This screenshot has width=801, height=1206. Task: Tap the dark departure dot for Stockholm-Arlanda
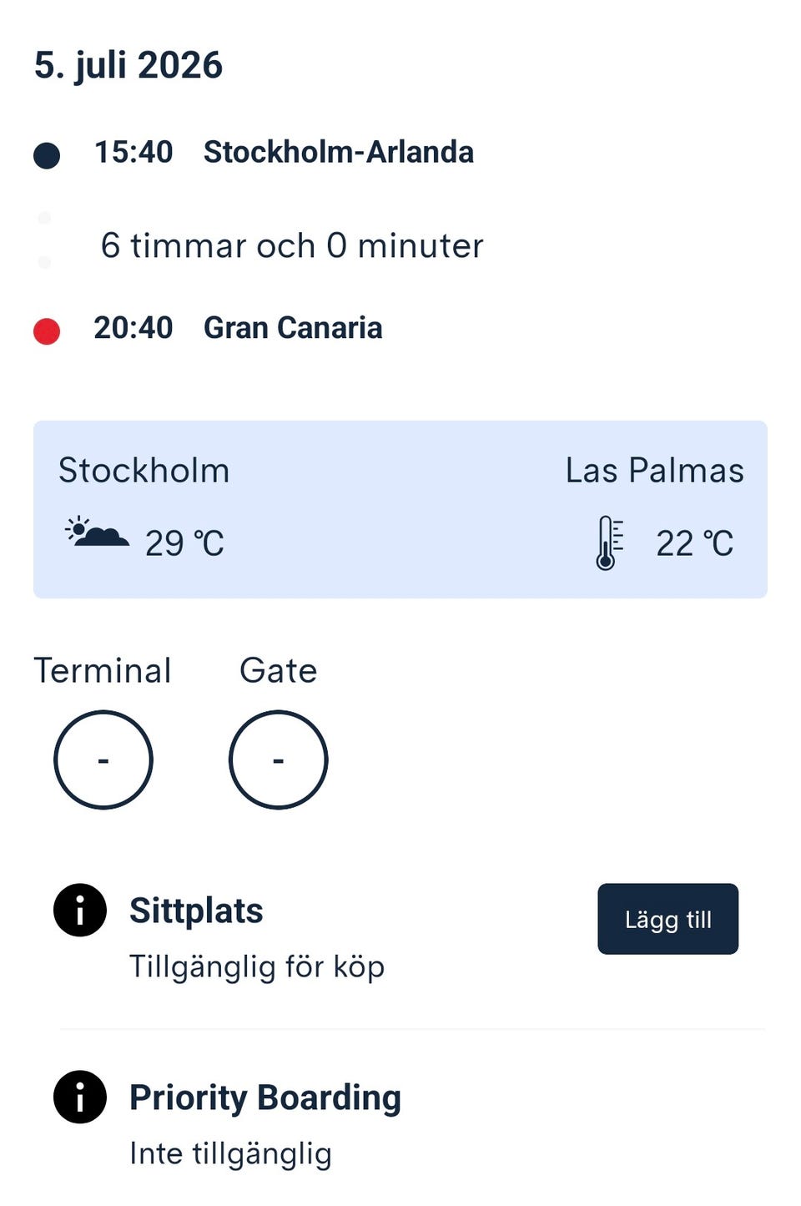[x=47, y=155]
